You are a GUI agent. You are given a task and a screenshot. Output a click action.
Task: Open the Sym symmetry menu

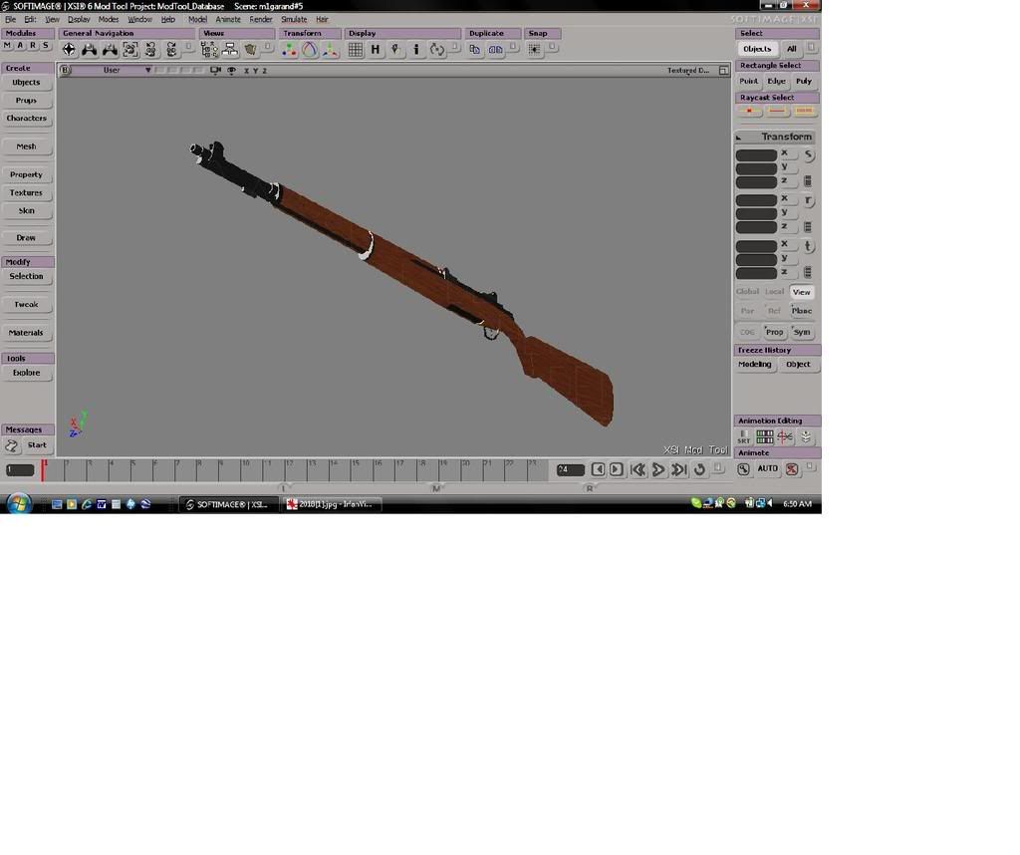click(x=802, y=332)
